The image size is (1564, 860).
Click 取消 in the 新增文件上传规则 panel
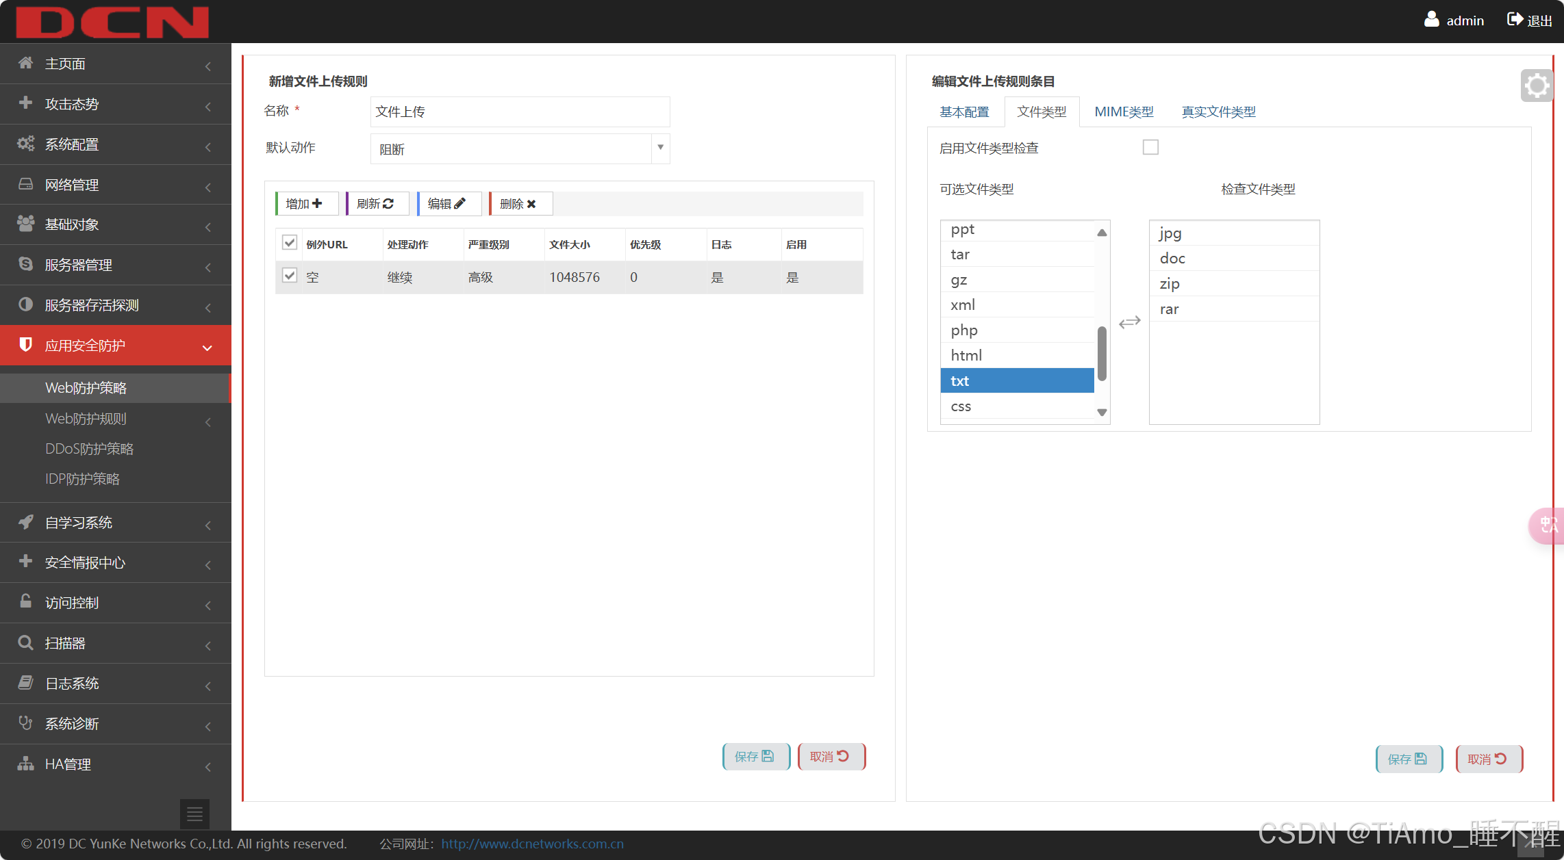[x=831, y=757]
